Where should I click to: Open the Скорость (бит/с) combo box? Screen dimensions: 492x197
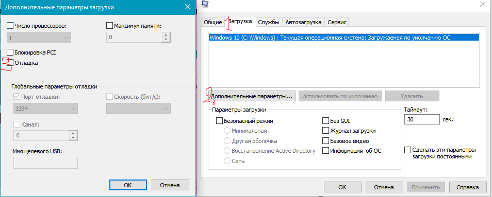pos(138,108)
